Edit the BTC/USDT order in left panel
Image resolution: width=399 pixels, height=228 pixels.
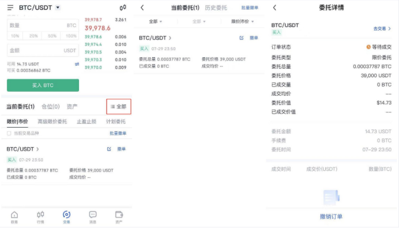pos(109,149)
